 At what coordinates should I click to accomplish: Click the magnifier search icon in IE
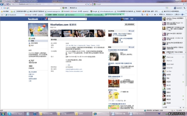click(184, 4)
